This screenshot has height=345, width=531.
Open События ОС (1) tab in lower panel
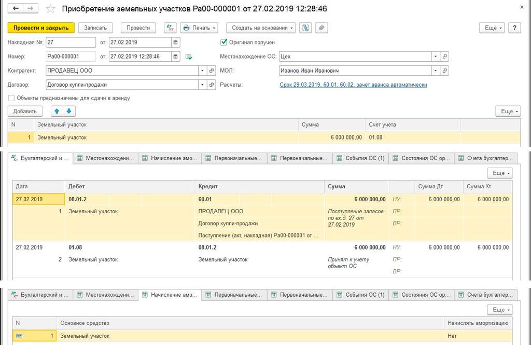(x=361, y=295)
